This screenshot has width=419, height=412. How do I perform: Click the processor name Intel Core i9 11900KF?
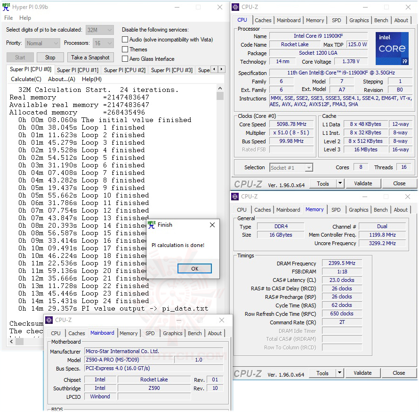[x=318, y=36]
